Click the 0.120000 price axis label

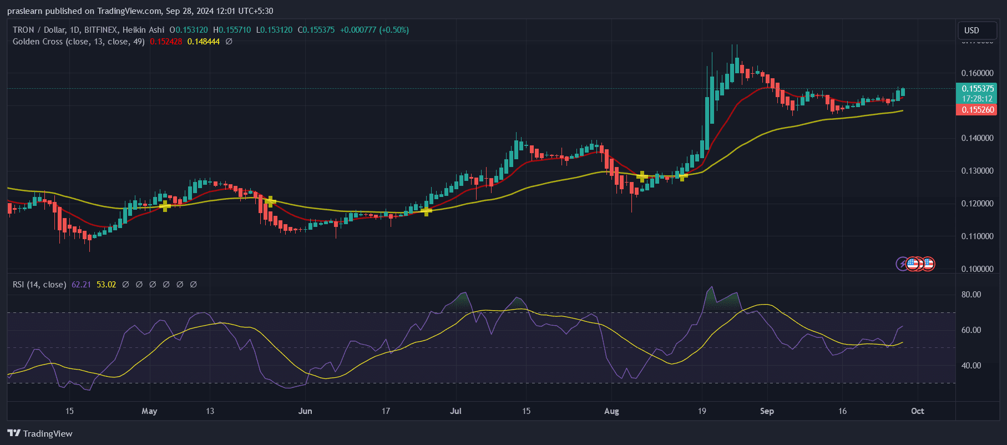pyautogui.click(x=977, y=204)
